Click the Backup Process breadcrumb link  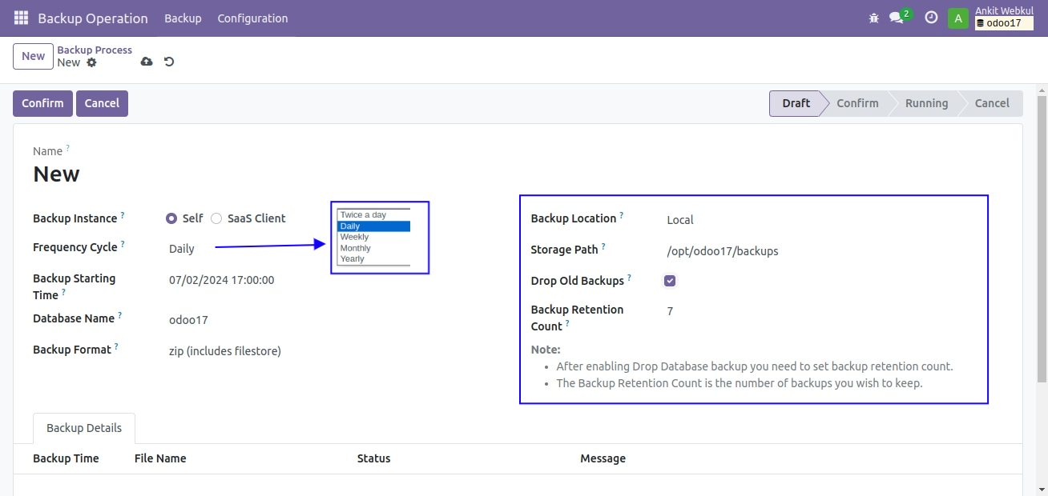pos(95,50)
